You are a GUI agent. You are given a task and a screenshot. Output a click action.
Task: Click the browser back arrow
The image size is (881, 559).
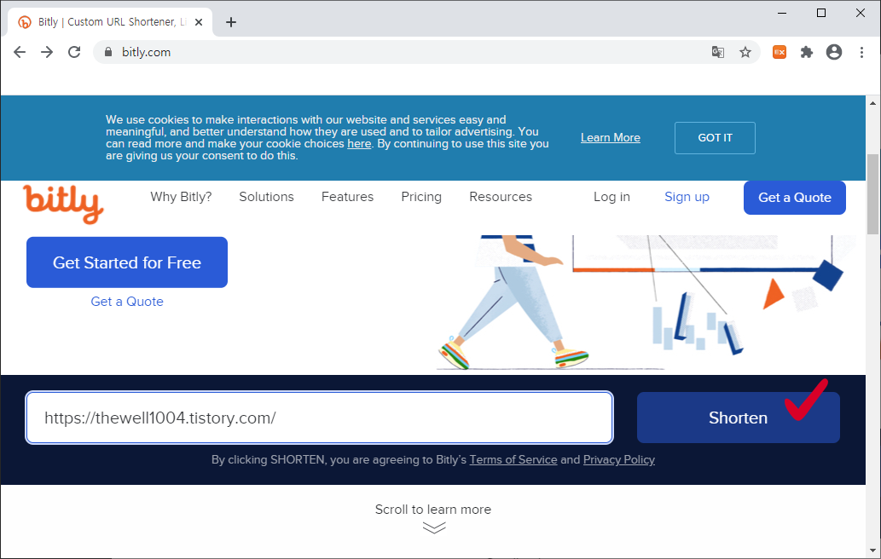click(20, 52)
